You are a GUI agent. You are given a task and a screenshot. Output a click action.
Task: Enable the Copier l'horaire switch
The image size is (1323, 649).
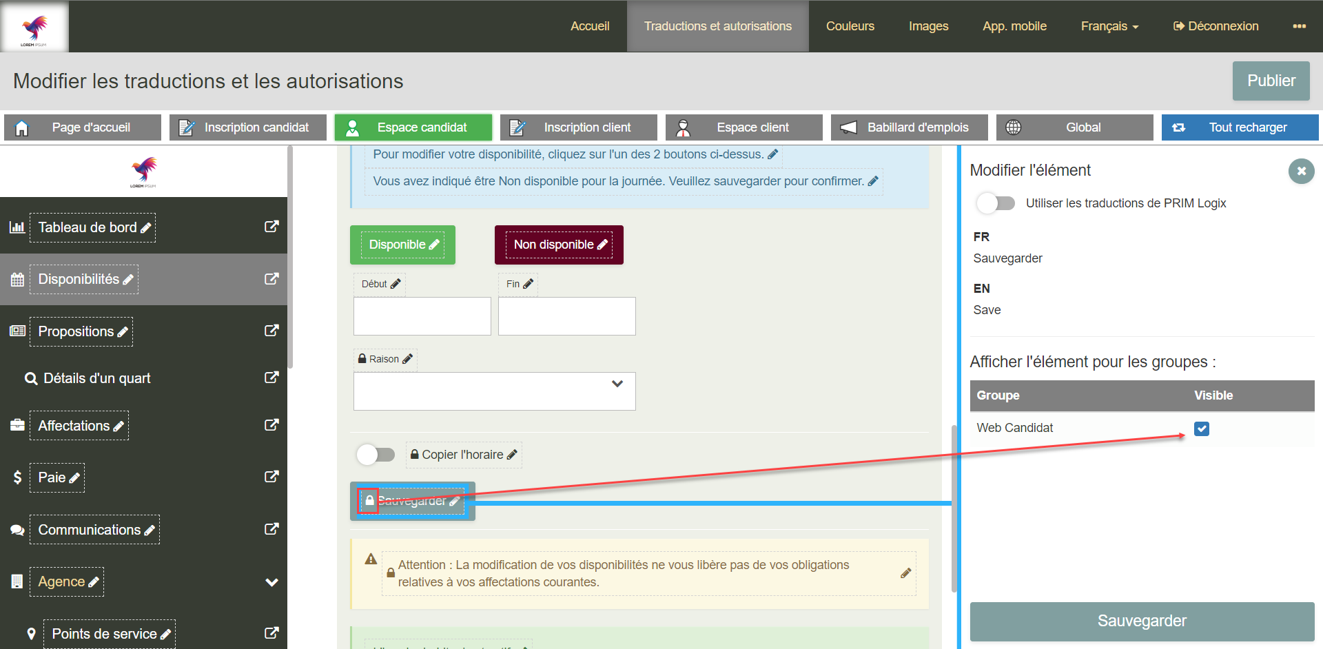pyautogui.click(x=376, y=455)
